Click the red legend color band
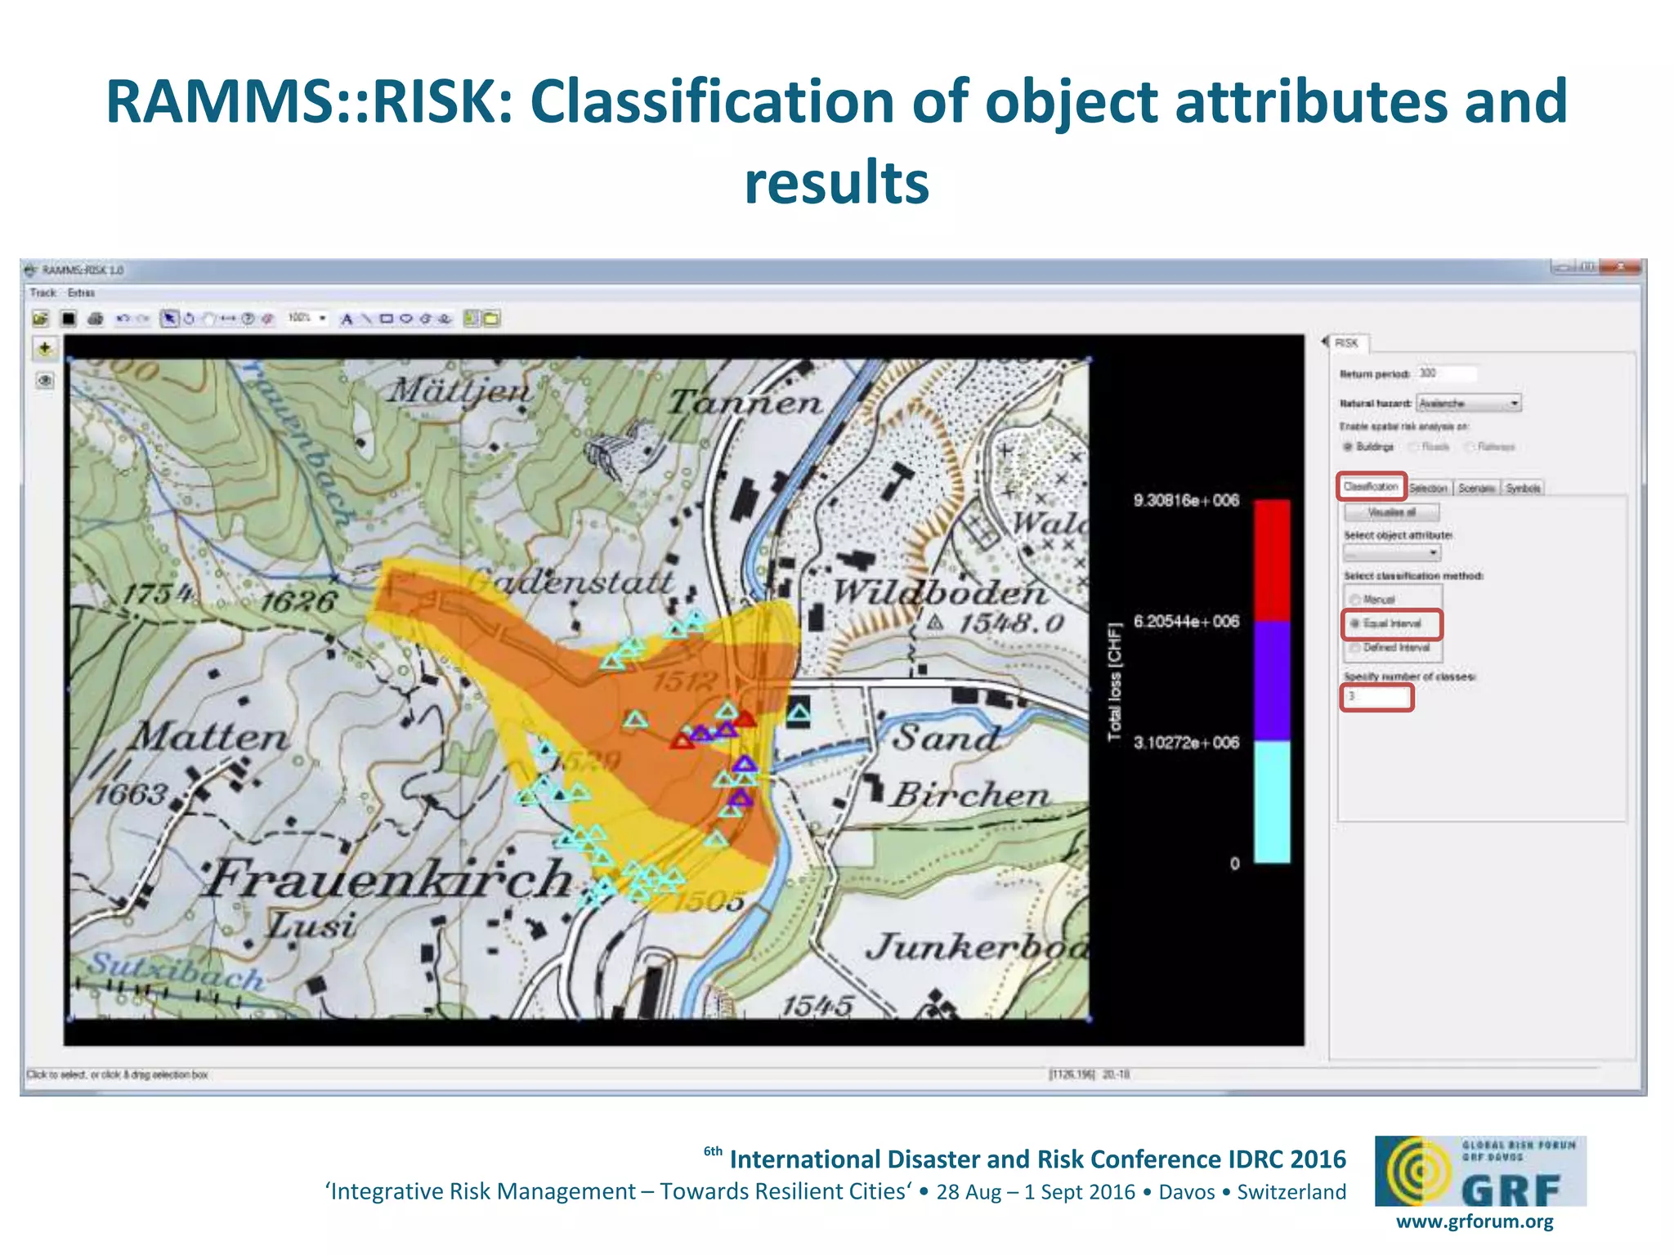The image size is (1674, 1255). tap(1272, 561)
